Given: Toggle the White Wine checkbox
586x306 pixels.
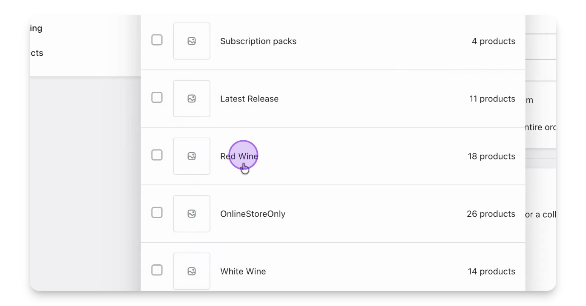Looking at the screenshot, I should pos(157,270).
